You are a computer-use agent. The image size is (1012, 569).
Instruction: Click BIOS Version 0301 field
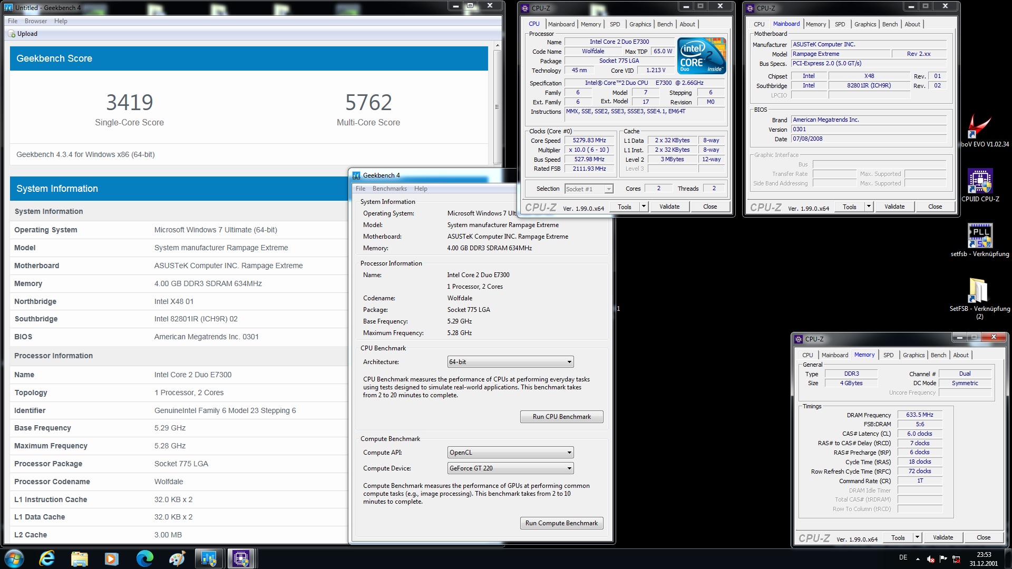(x=869, y=130)
